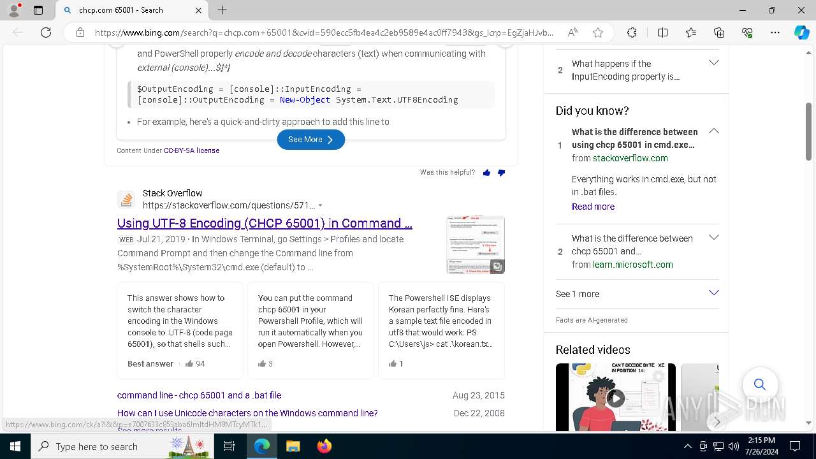View site information lock icon
The image size is (816, 459).
80,33
